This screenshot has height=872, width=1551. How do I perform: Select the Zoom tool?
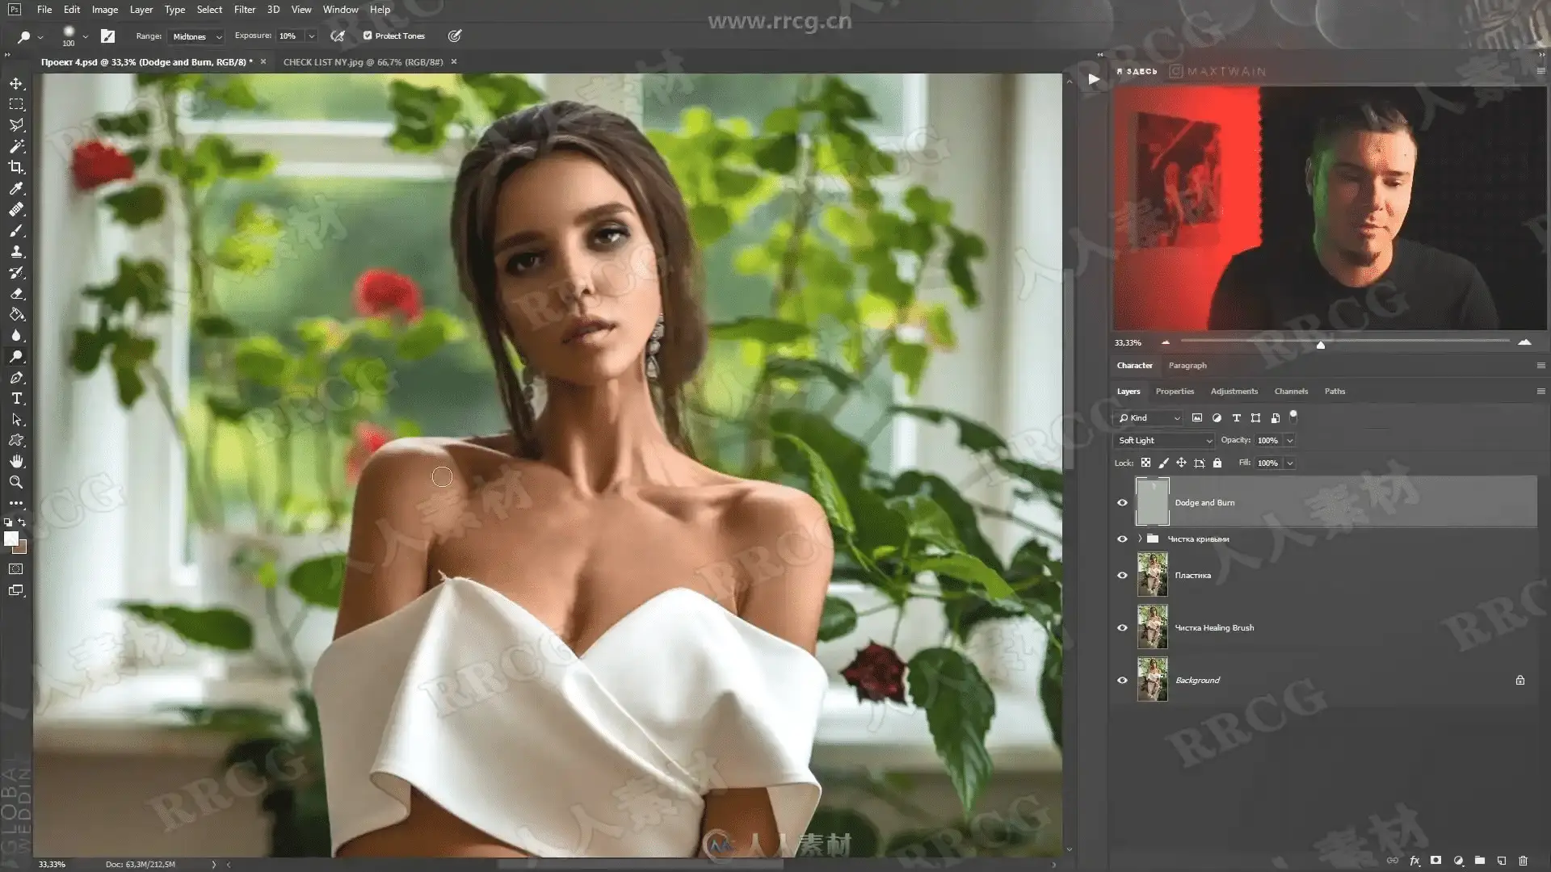point(16,482)
